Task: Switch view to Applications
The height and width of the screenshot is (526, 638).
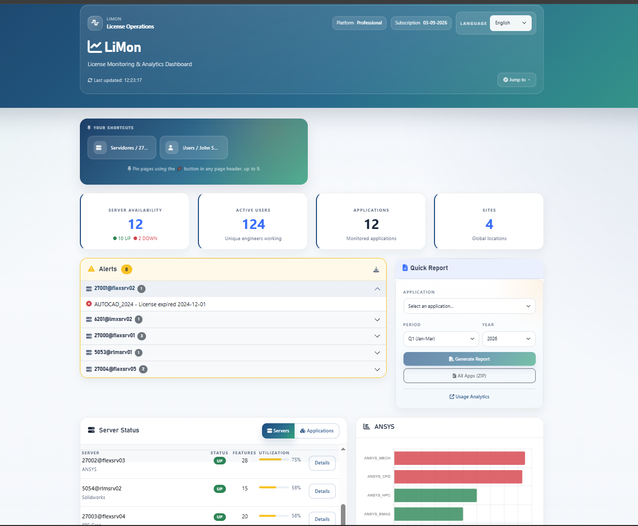Action: (x=316, y=431)
